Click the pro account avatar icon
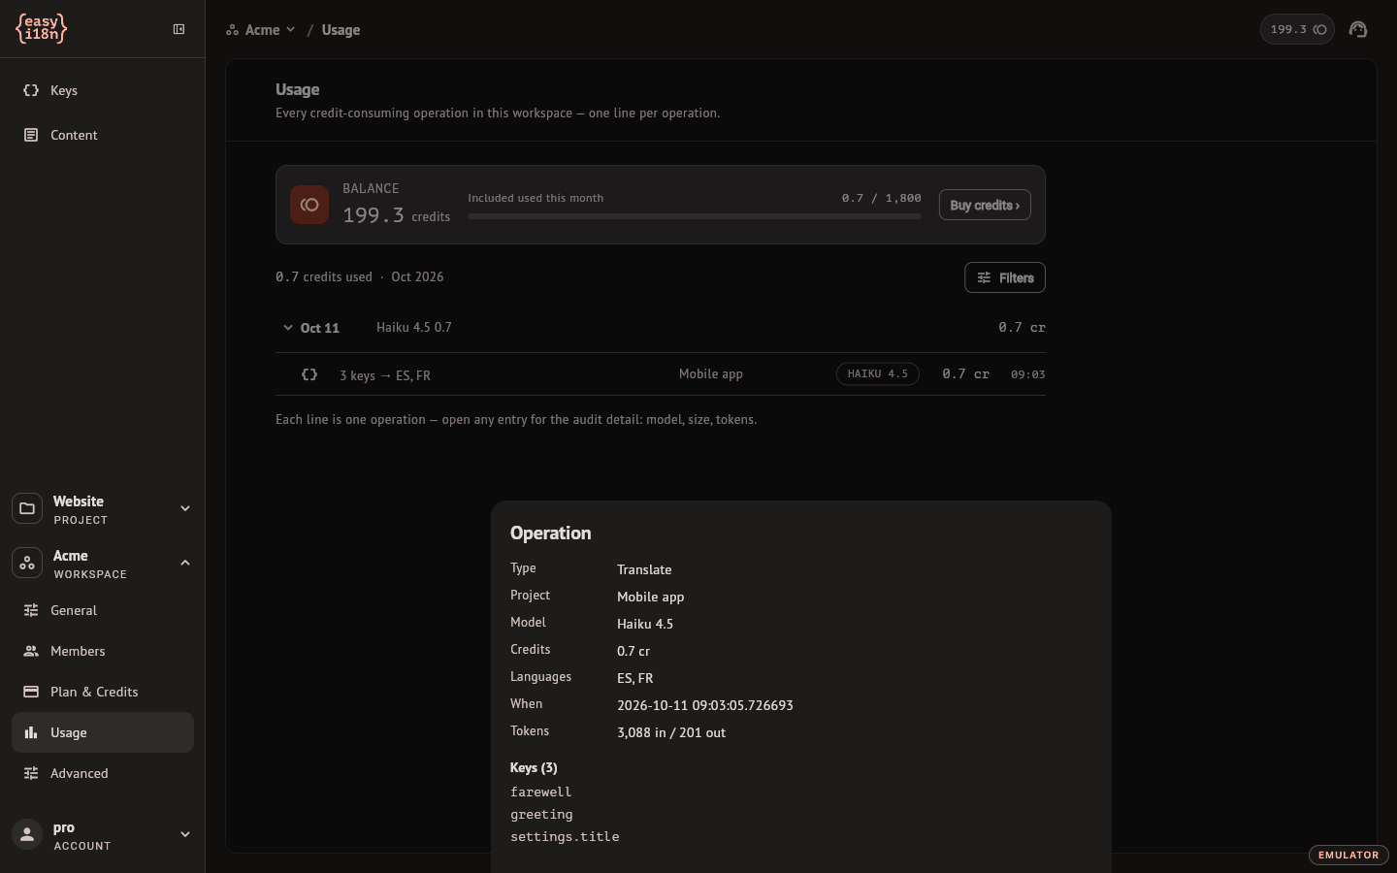The width and height of the screenshot is (1397, 873). 27,834
